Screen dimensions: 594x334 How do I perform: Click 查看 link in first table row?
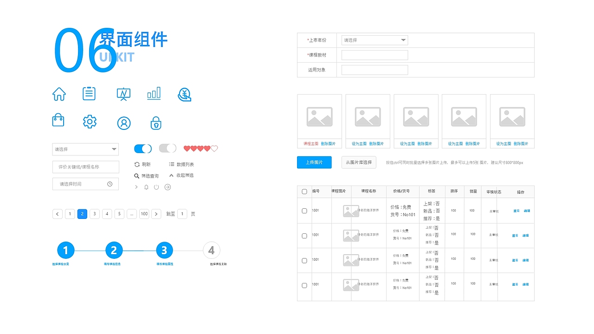(x=516, y=211)
